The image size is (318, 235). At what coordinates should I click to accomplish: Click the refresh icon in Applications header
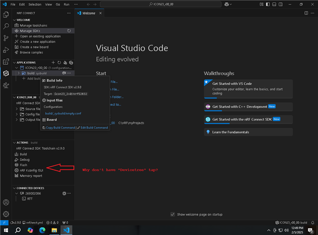point(59,62)
